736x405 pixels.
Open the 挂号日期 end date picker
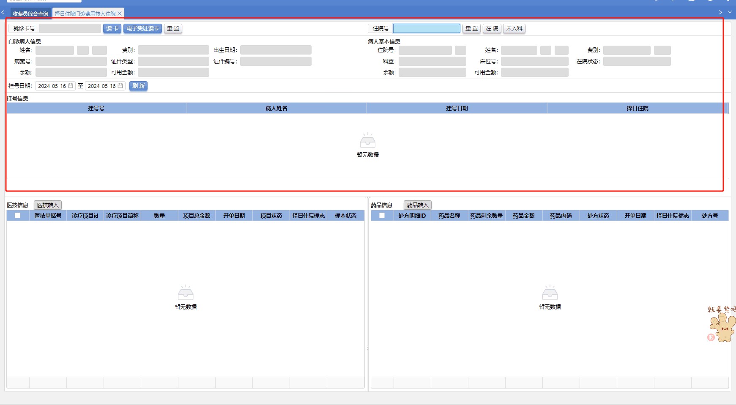(105, 86)
